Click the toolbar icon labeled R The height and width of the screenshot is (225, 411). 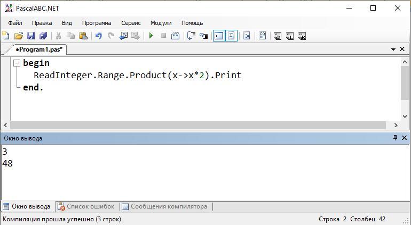click(302, 36)
